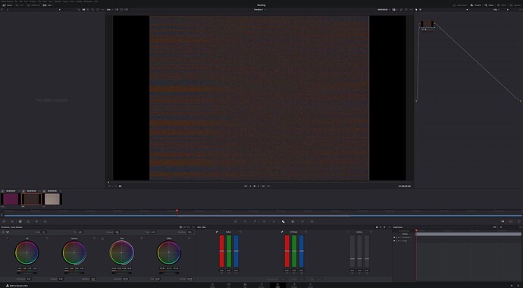This screenshot has width=523, height=288.
Task: Switch to the Fairlight page tab
Action: point(294,285)
